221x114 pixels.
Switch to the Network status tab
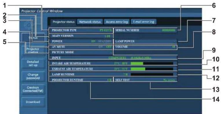[x=90, y=22]
